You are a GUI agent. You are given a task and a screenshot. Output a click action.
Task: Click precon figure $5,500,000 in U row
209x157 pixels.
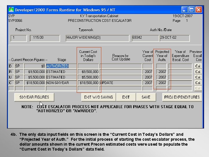coord(35,77)
